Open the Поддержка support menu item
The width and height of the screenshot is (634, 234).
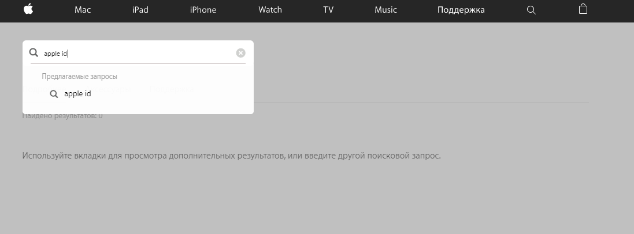pos(461,10)
